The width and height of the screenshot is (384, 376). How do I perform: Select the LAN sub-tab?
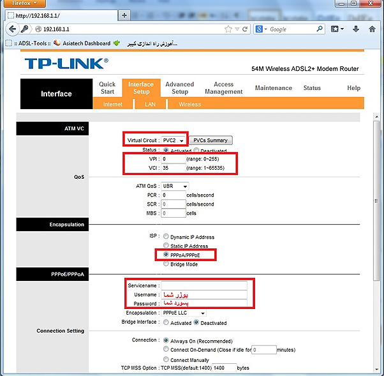click(x=150, y=104)
